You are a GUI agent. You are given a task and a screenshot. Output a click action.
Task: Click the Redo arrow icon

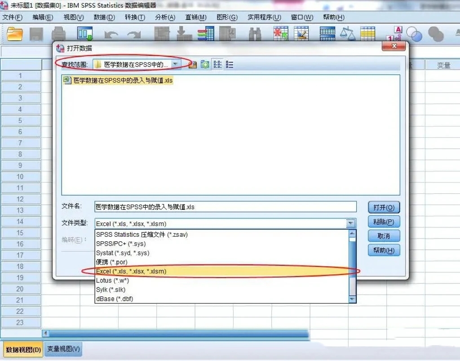coord(134,35)
